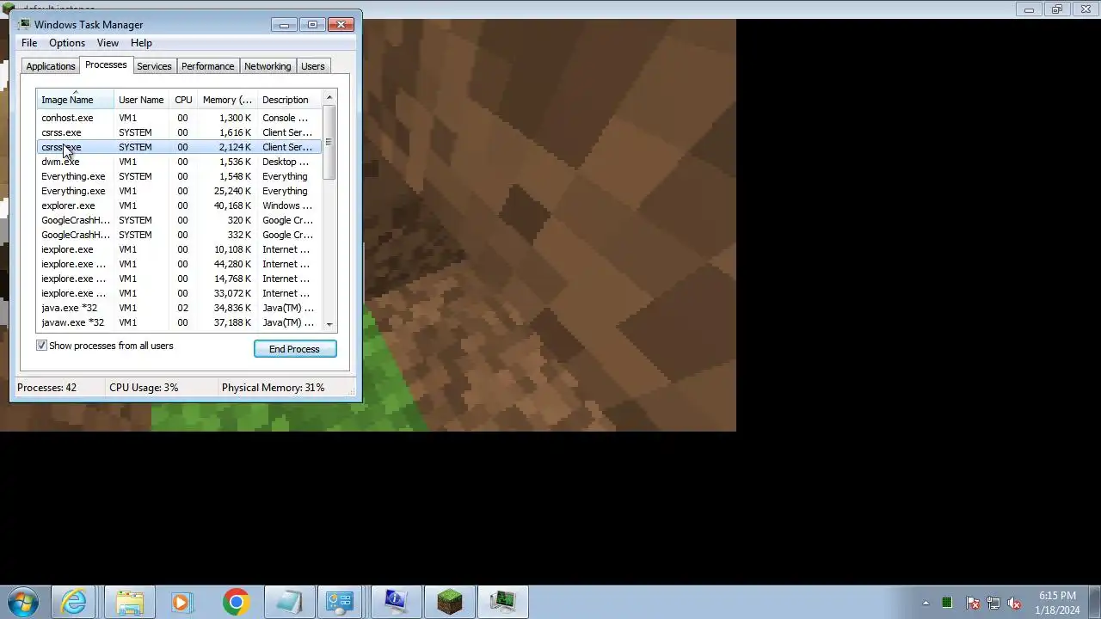This screenshot has height=619, width=1101.
Task: Open the volume speaker tray icon
Action: [x=1015, y=603]
